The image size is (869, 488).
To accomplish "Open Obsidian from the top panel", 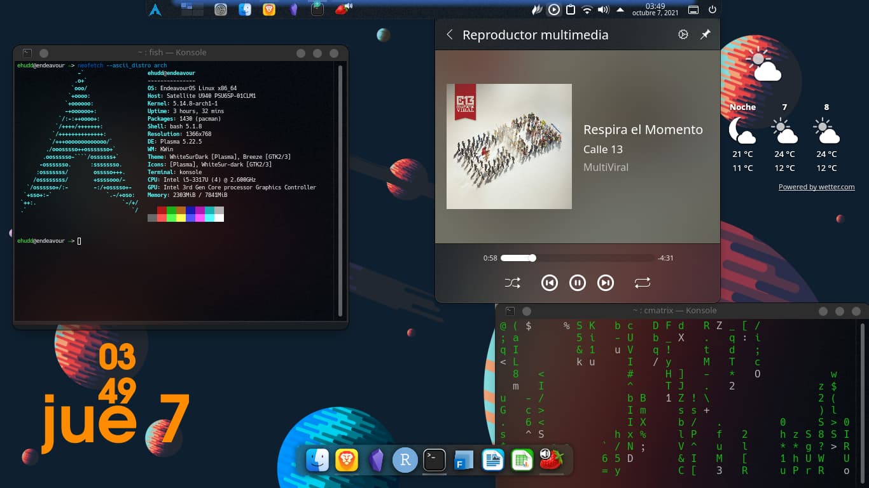I will [293, 10].
